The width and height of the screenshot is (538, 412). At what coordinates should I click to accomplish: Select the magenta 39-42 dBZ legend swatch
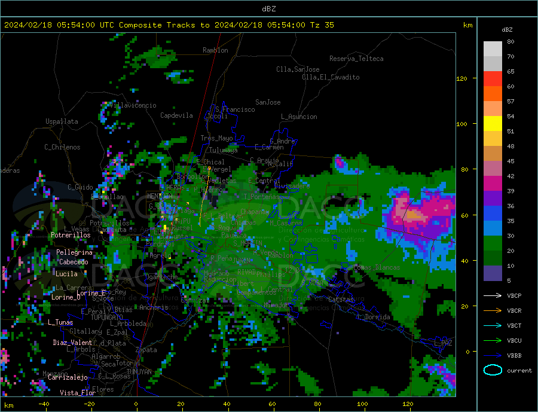[493, 184]
